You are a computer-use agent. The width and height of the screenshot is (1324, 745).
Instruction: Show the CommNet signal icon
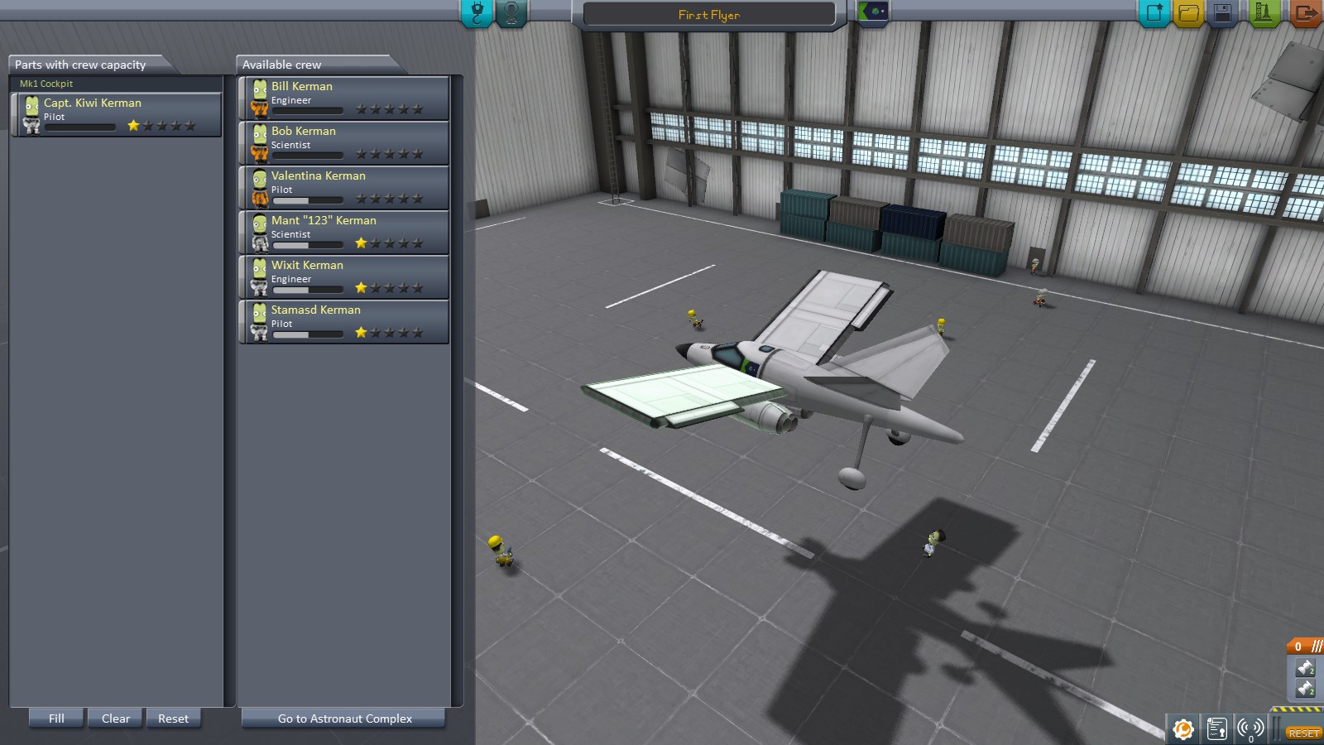click(1250, 728)
